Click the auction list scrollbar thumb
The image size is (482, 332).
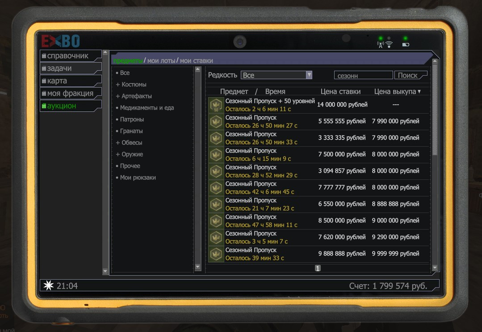[x=435, y=110]
